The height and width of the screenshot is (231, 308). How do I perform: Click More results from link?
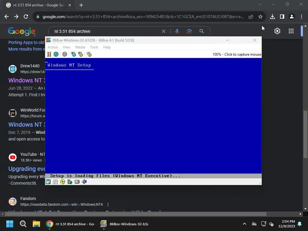pyautogui.click(x=26, y=49)
